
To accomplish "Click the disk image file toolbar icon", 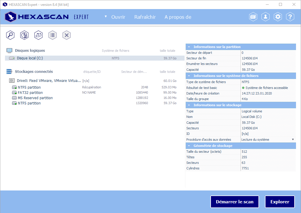I will [x=38, y=35].
